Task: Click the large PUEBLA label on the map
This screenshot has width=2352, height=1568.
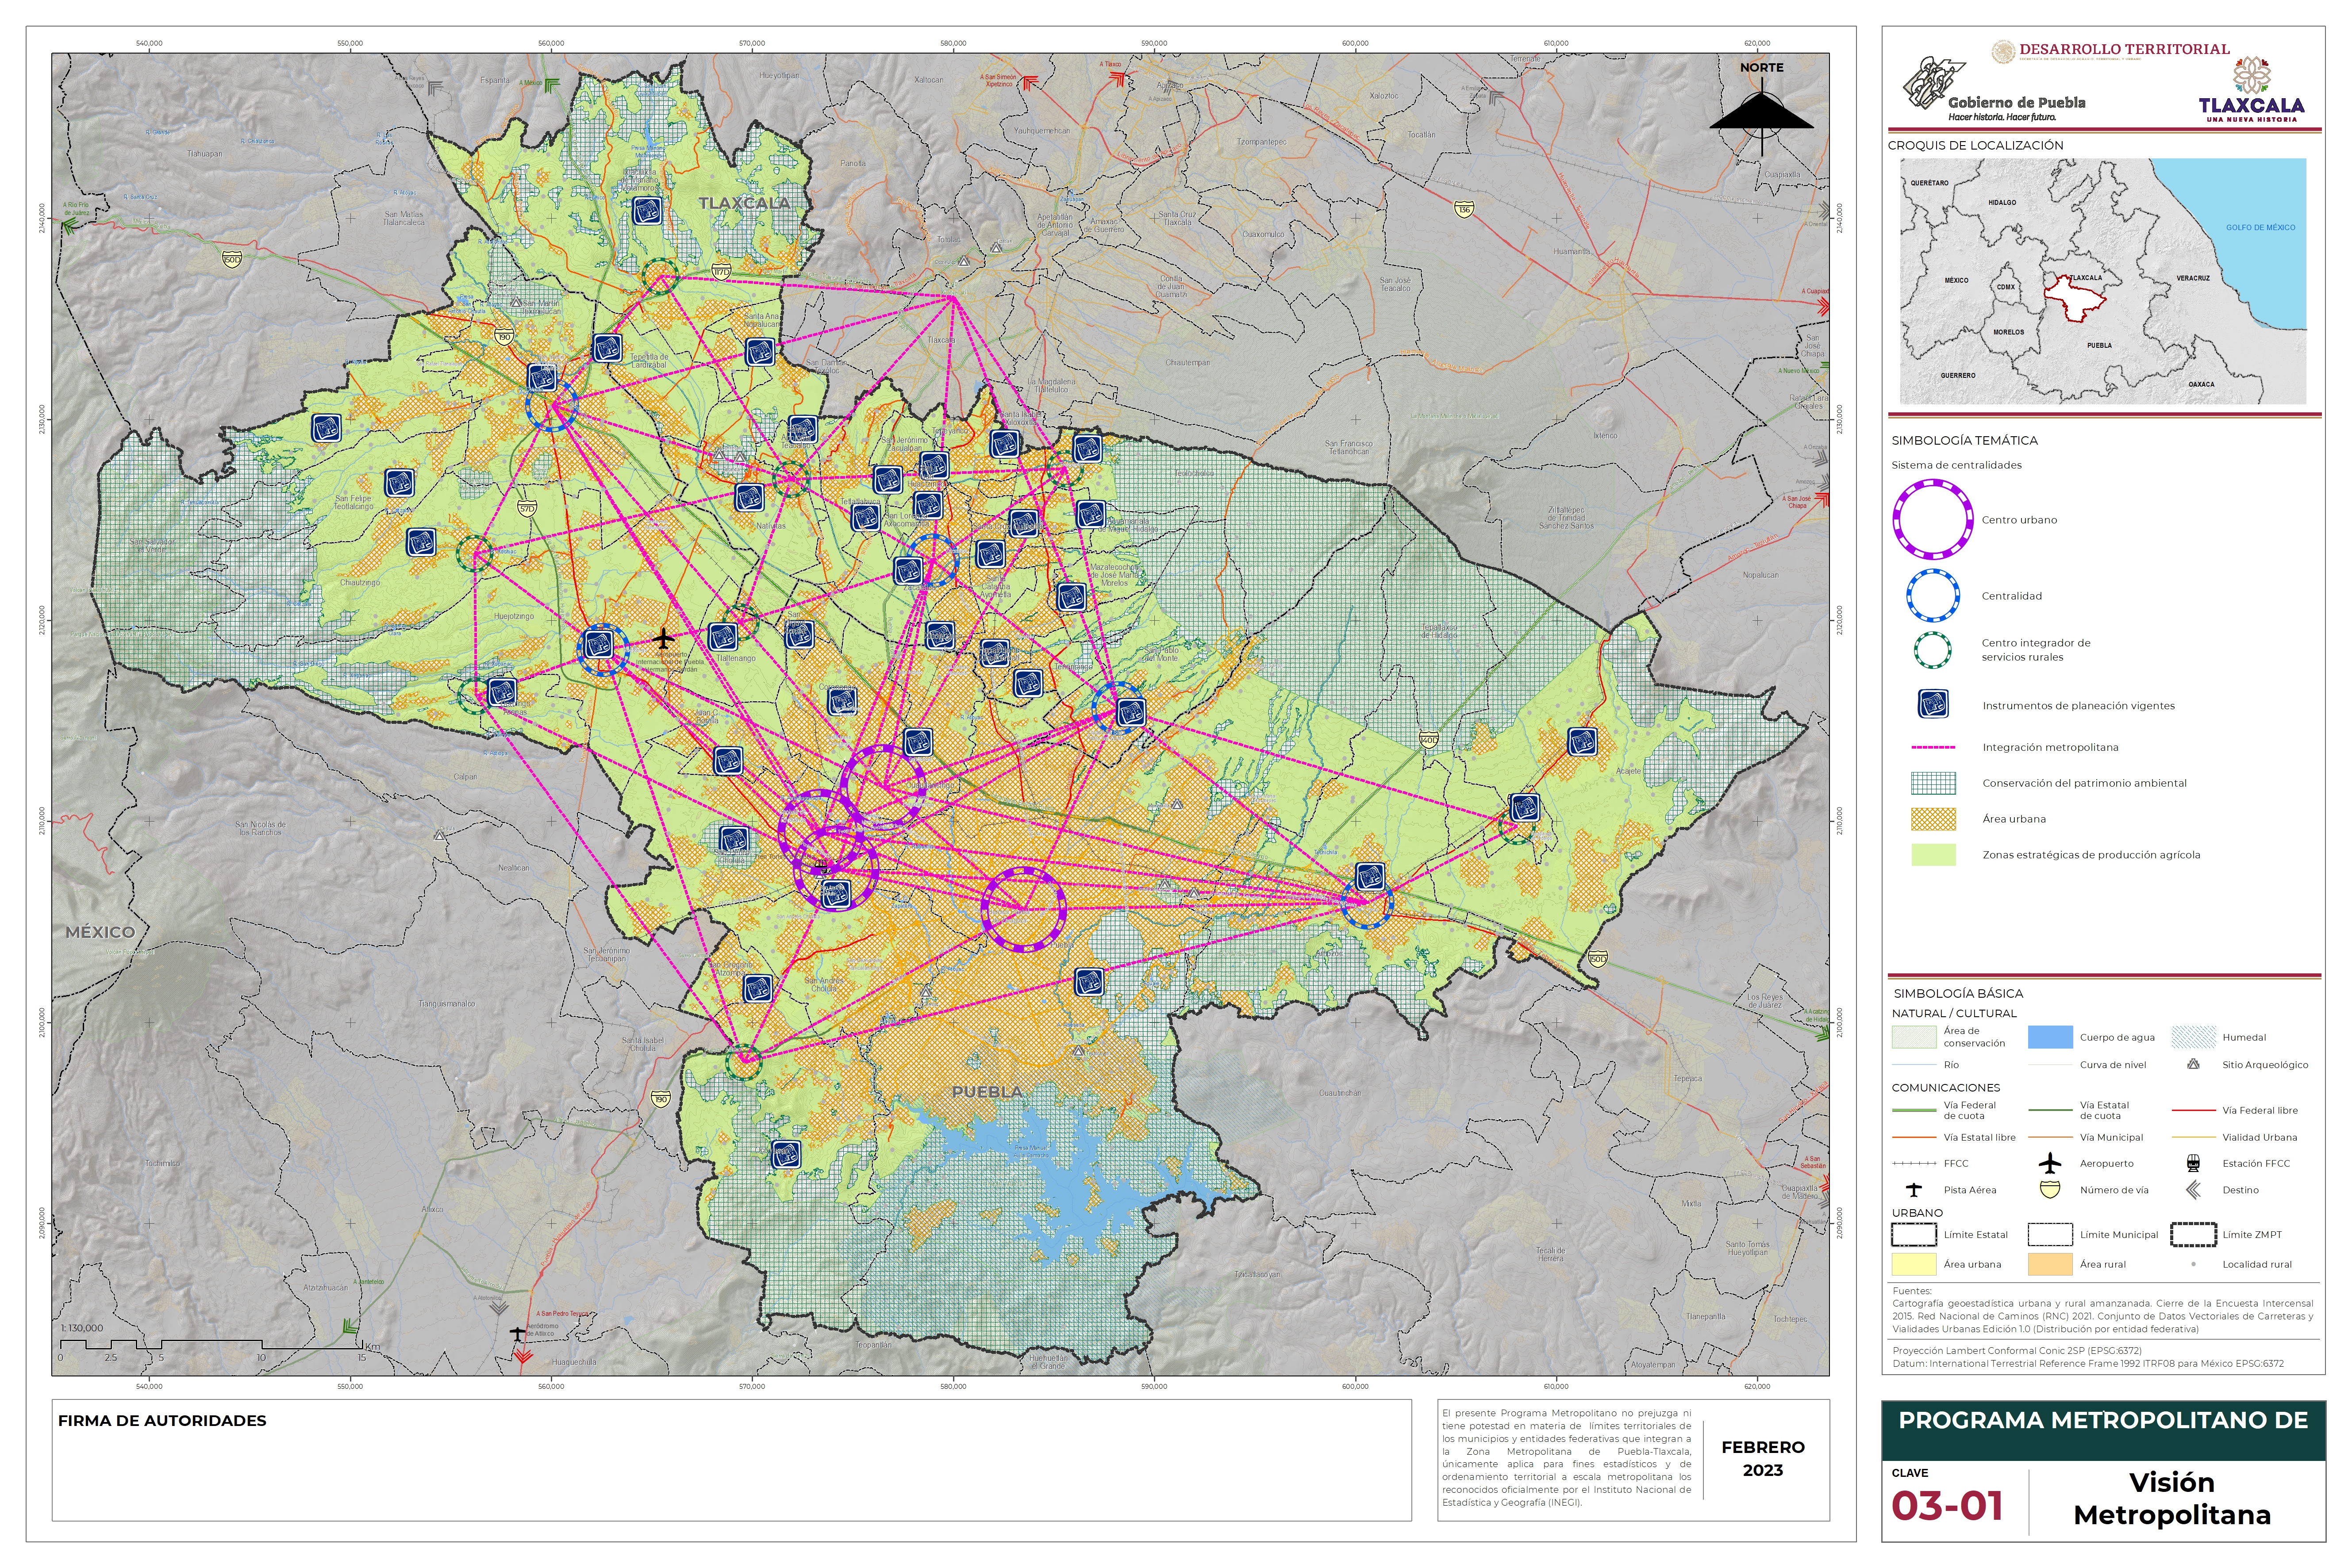Action: (987, 1092)
